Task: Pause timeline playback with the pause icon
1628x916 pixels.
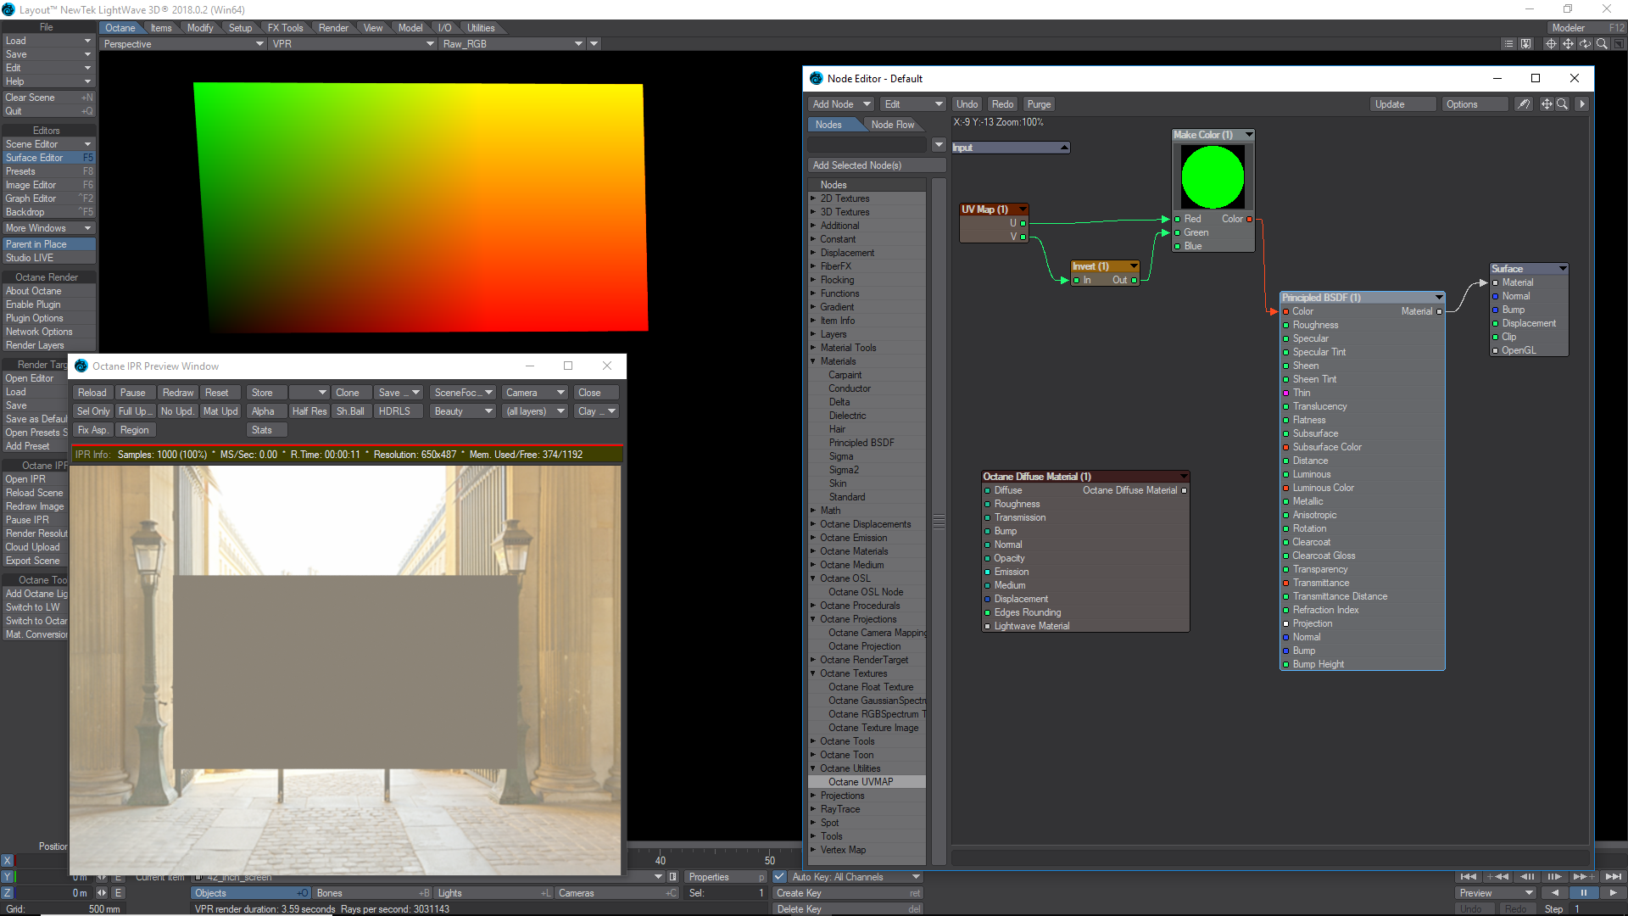Action: (x=1583, y=893)
